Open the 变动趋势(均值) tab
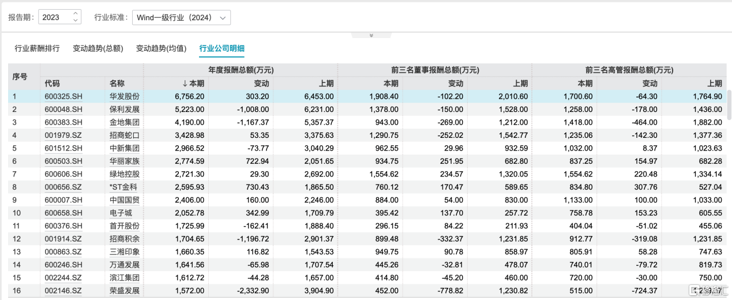 [162, 48]
